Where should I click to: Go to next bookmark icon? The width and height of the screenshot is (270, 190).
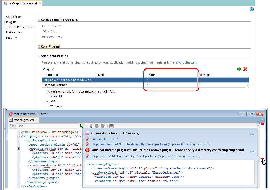pos(97,126)
